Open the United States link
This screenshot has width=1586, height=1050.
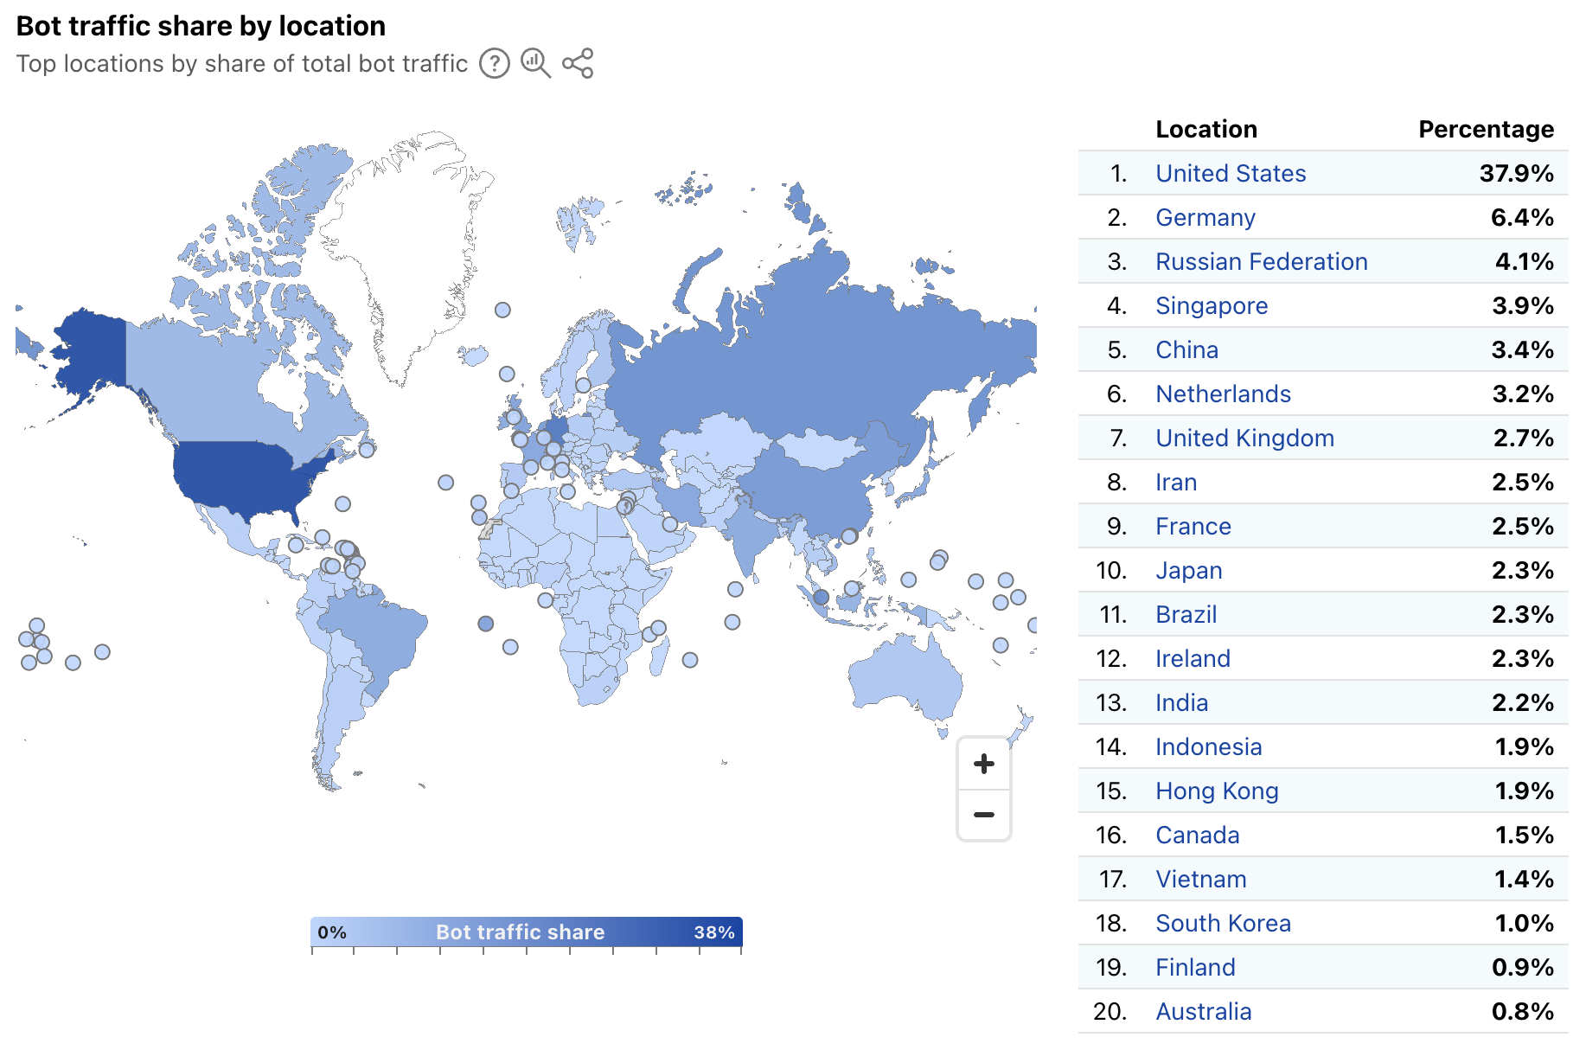coord(1231,174)
